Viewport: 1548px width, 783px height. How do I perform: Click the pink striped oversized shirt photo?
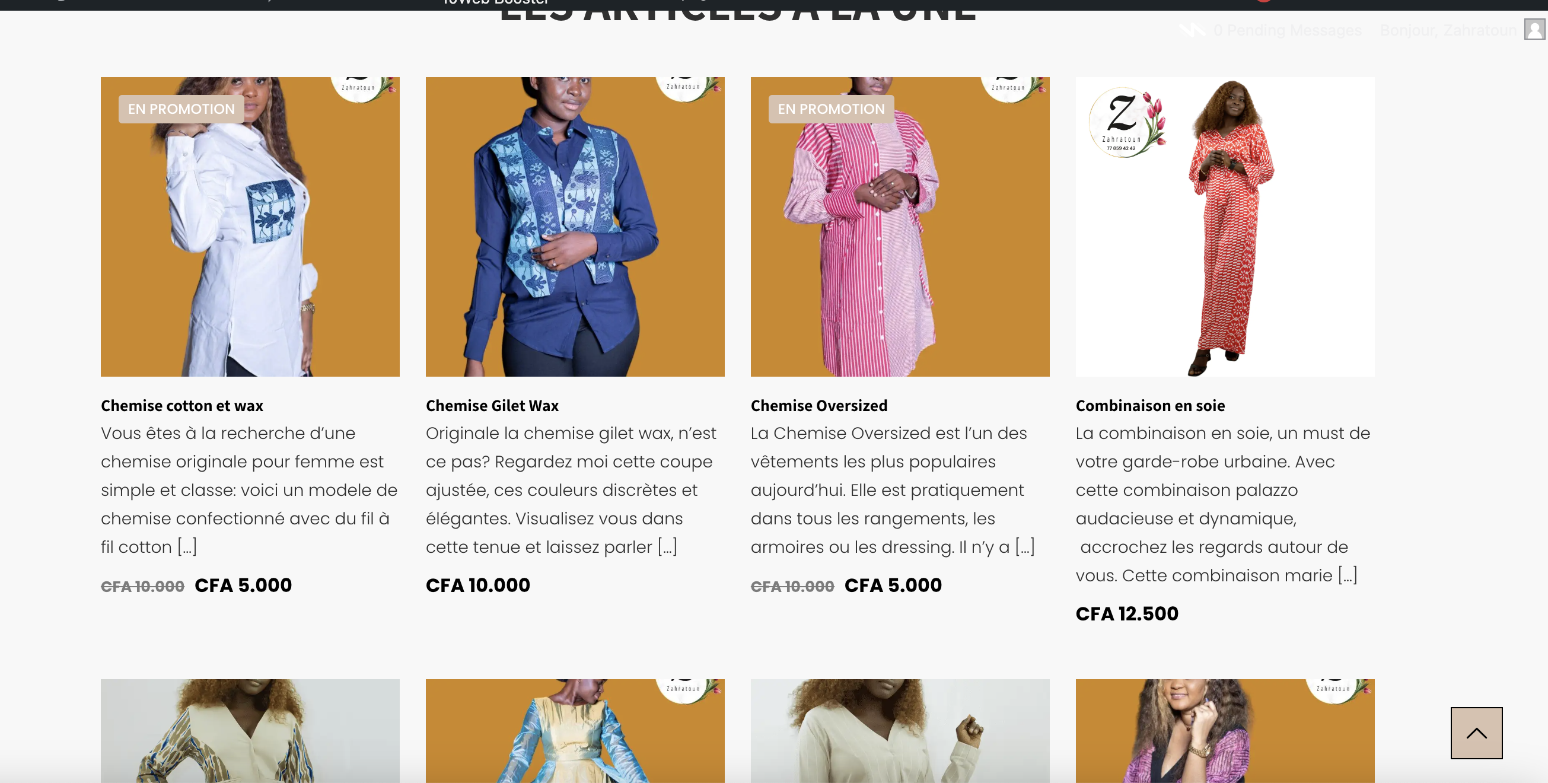[x=900, y=227]
